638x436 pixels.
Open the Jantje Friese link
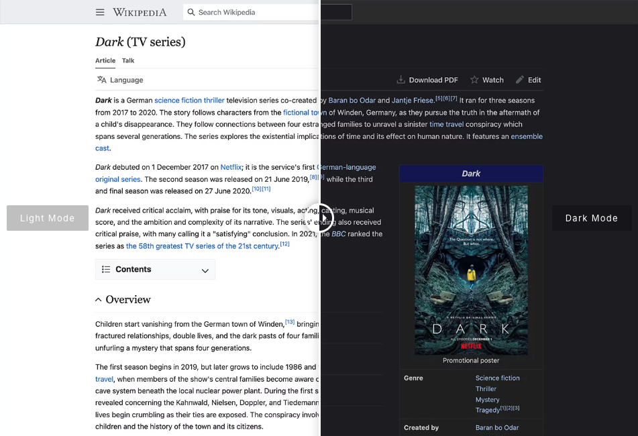click(x=412, y=101)
